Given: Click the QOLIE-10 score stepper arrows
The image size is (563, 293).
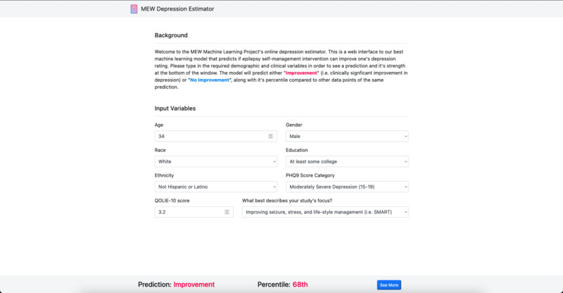Looking at the screenshot, I should pos(227,212).
